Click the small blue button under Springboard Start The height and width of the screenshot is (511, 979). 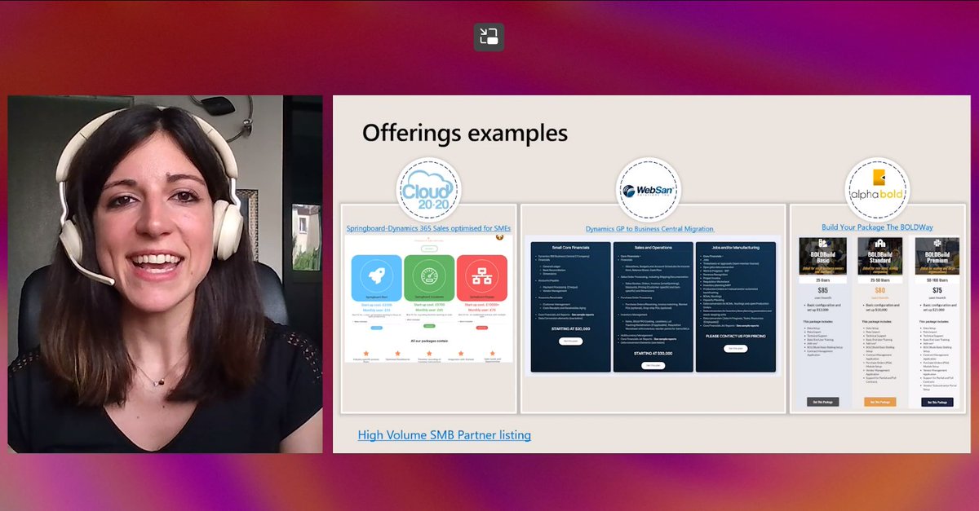pos(376,328)
